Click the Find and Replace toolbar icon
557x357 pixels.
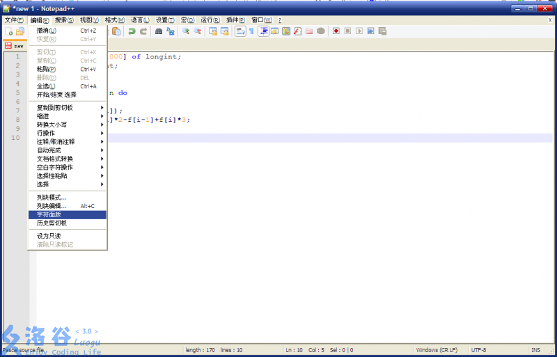coord(170,31)
